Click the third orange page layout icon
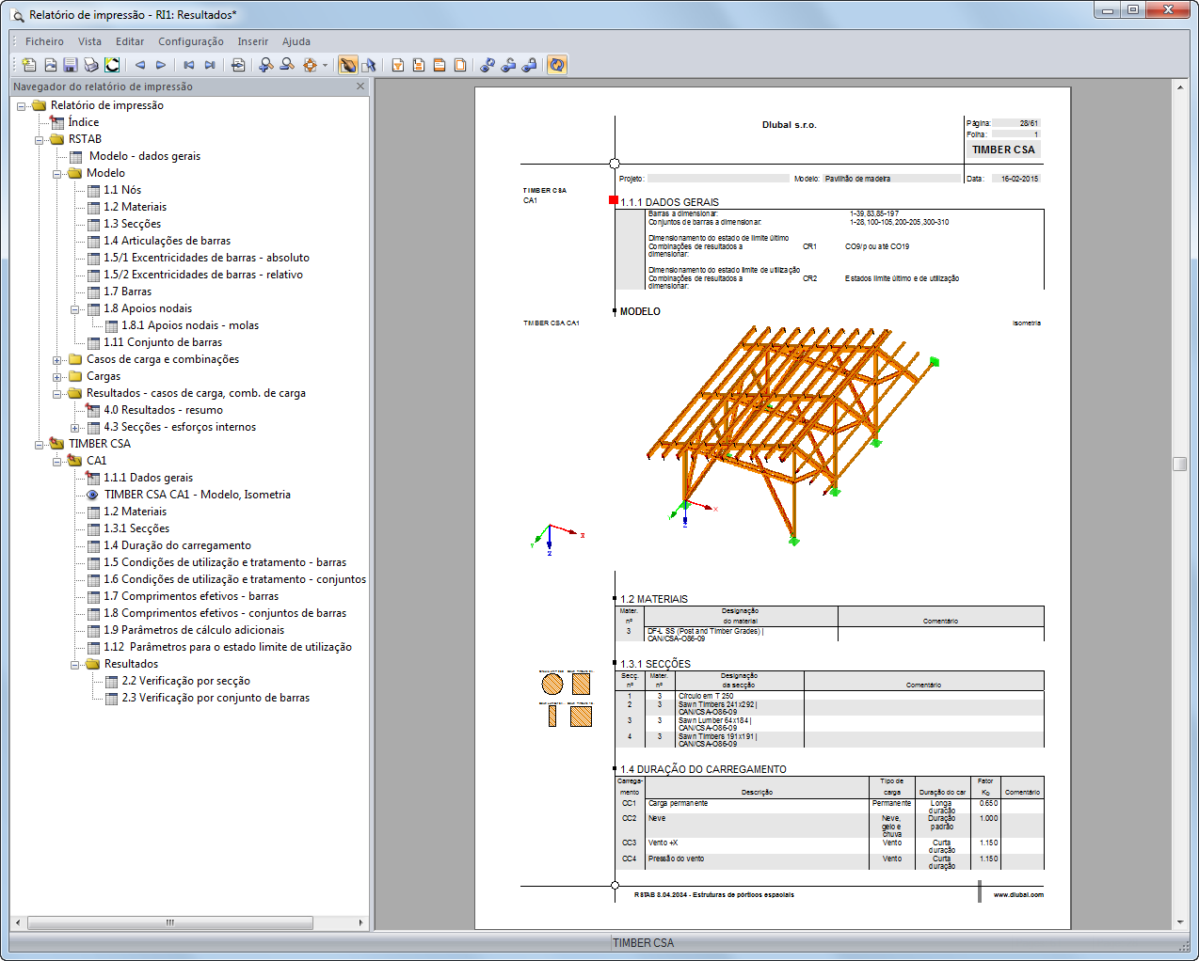This screenshot has height=961, width=1199. point(440,65)
